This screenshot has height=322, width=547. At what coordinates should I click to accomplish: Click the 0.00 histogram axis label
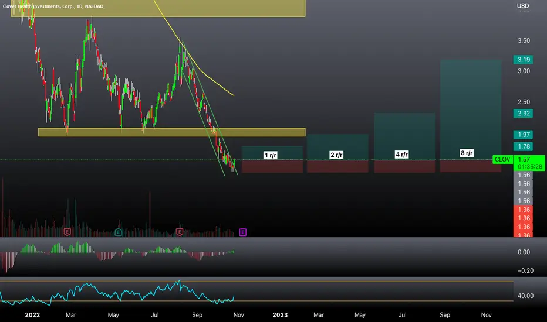point(524,252)
